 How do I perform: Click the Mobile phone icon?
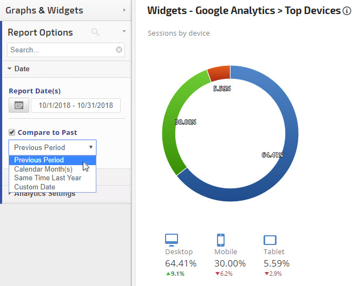(x=220, y=240)
